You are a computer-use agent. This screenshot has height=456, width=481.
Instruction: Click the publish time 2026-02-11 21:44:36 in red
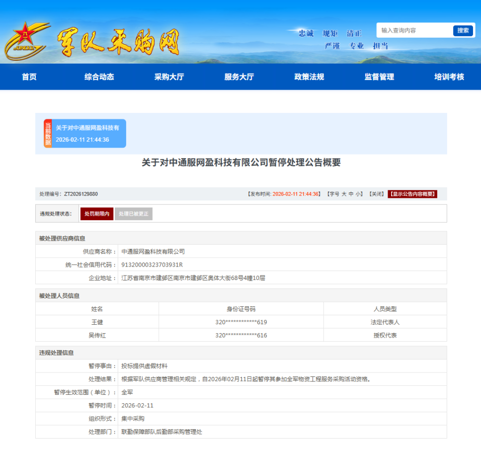296,194
